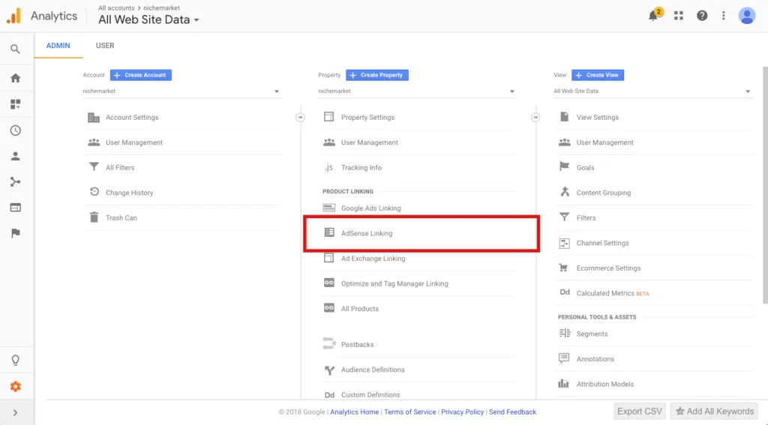Open All Web Site Data view selector
Screen dimensions: 768x425
[148, 19]
